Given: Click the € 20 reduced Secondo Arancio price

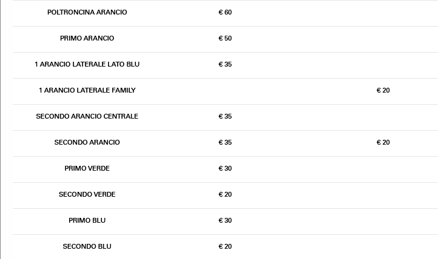Looking at the screenshot, I should 383,142.
